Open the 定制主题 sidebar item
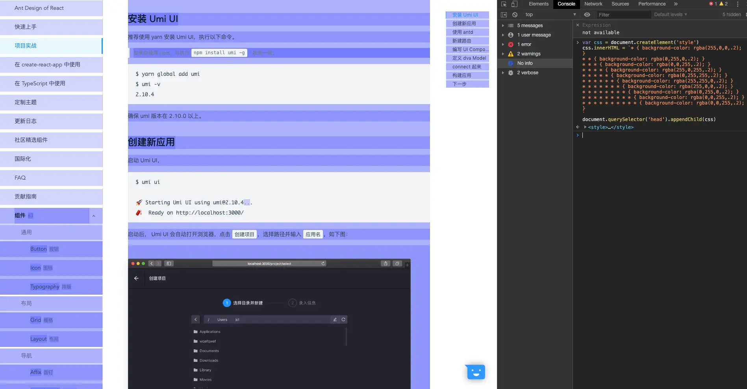The image size is (747, 389). coord(51,103)
